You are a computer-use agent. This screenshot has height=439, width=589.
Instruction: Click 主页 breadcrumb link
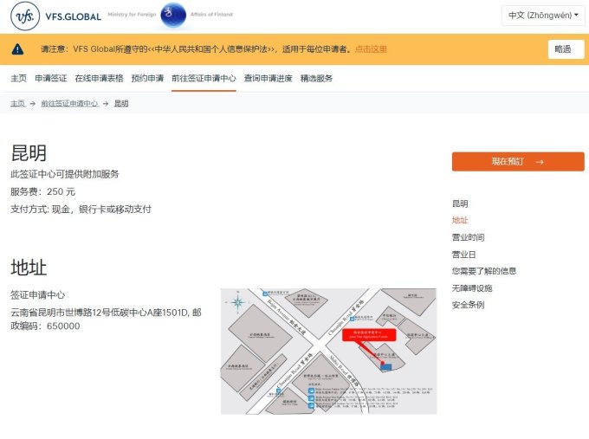17,103
